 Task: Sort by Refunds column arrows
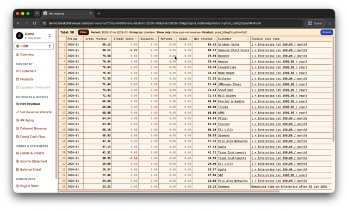pos(175,39)
